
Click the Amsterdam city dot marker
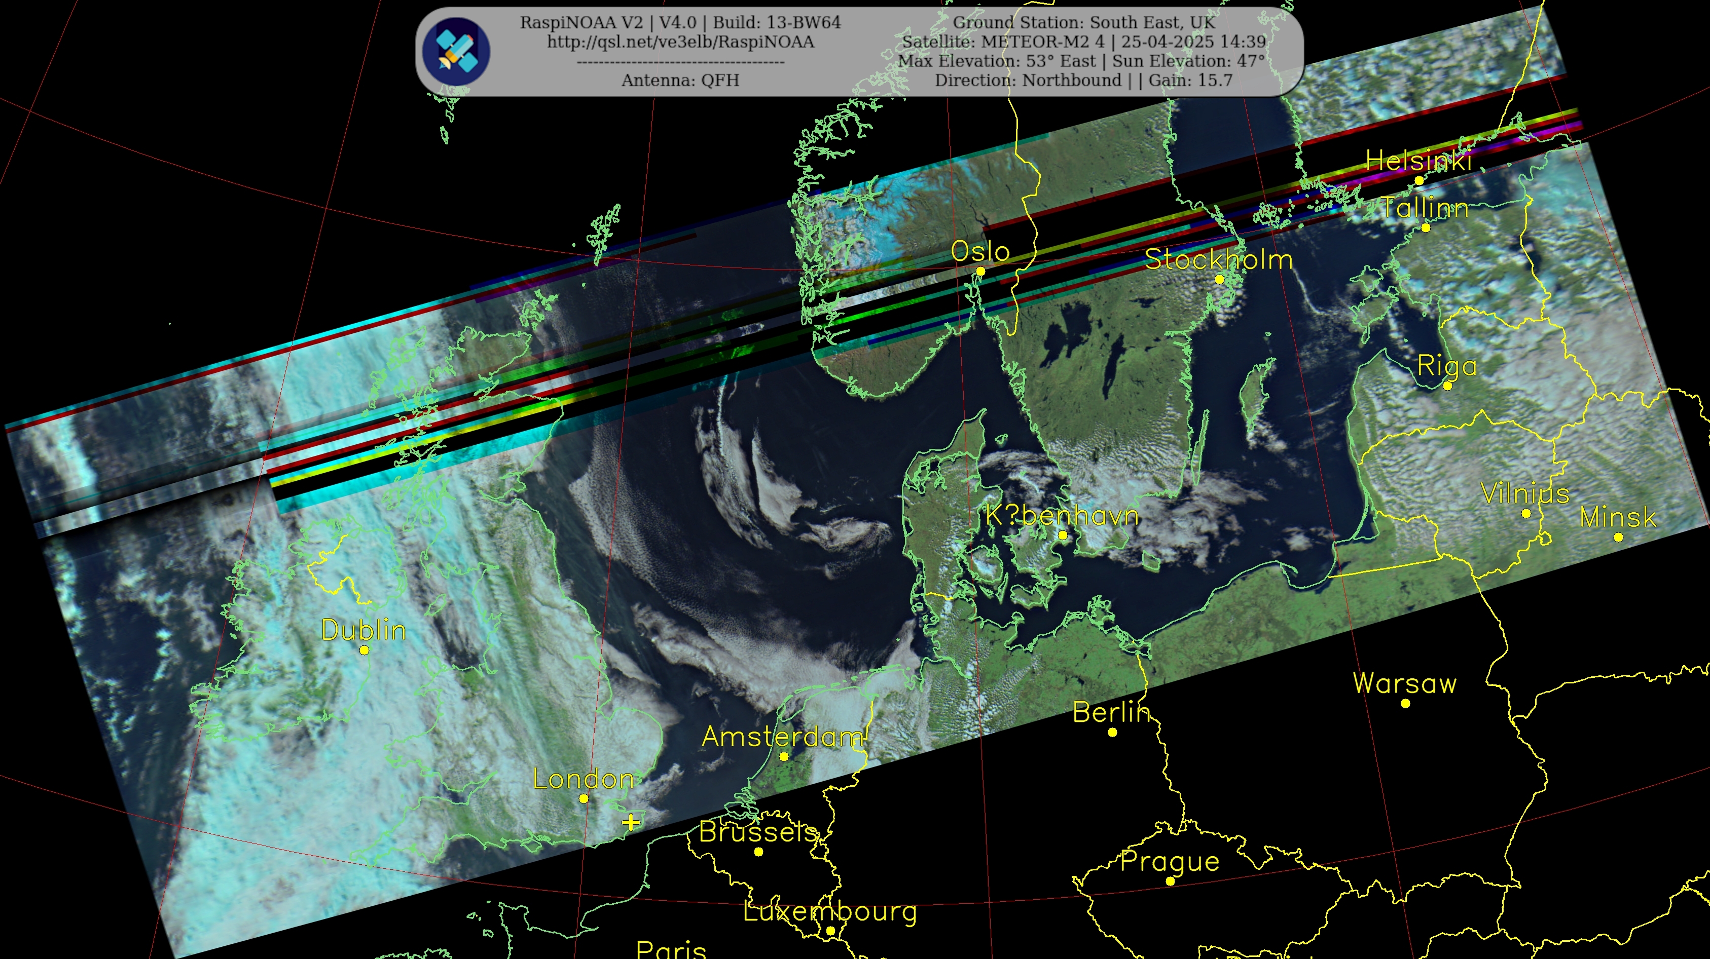point(784,756)
